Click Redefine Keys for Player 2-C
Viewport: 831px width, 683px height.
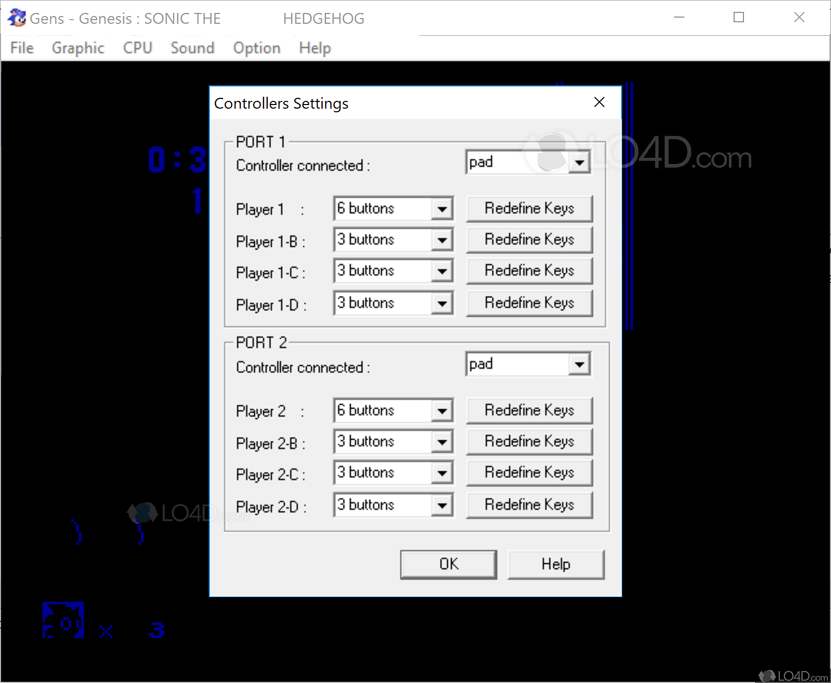point(529,472)
